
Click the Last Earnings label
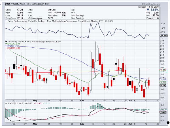(78, 15)
